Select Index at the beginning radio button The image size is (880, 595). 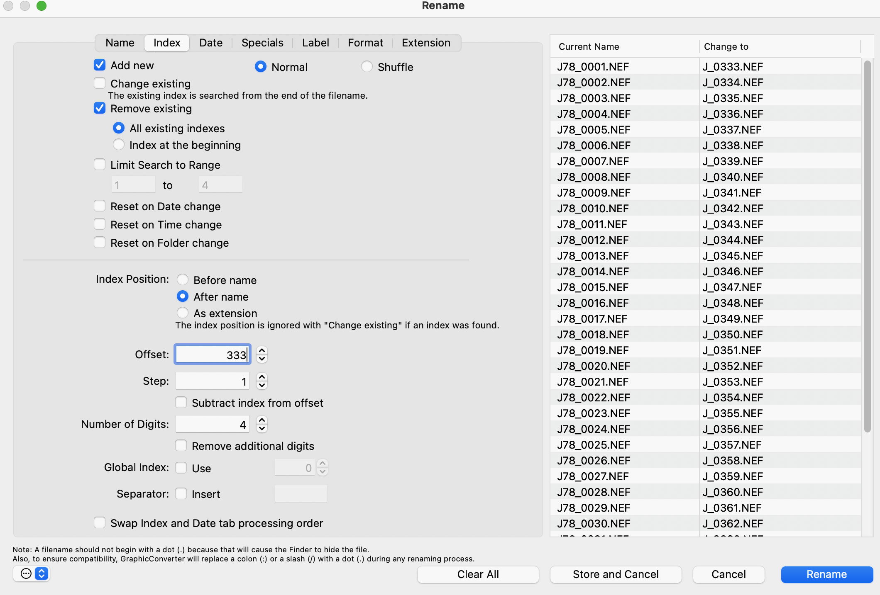coord(119,145)
